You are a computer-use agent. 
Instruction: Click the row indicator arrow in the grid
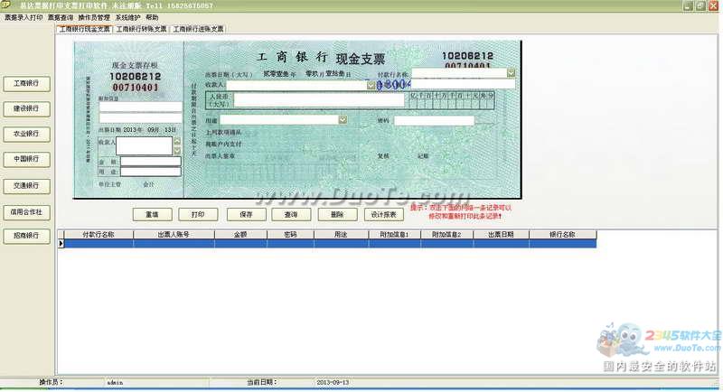pyautogui.click(x=61, y=244)
